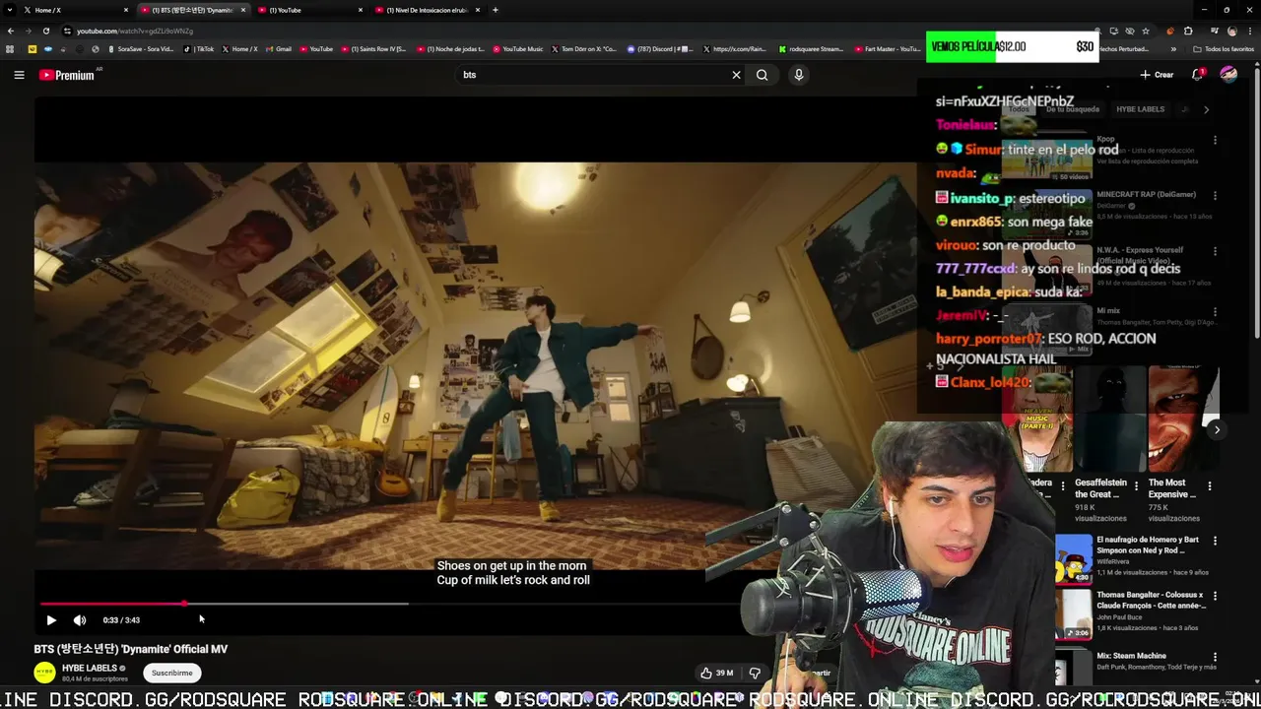Select the HYBE LABELS filter chip

(x=1140, y=109)
